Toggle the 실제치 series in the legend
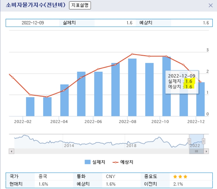The width and height of the screenshot is (217, 189). click(x=95, y=162)
